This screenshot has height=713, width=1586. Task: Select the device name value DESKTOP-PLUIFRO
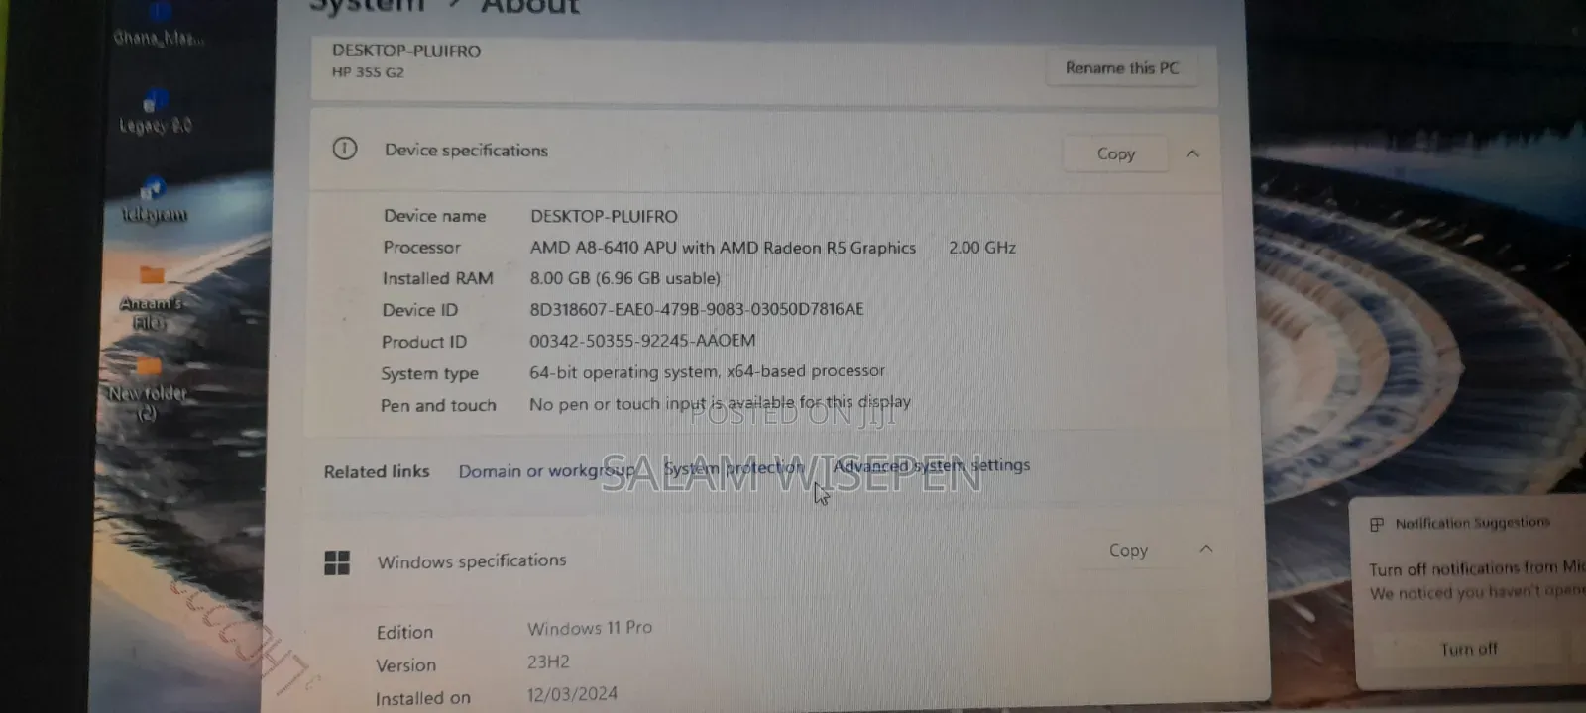click(x=604, y=216)
